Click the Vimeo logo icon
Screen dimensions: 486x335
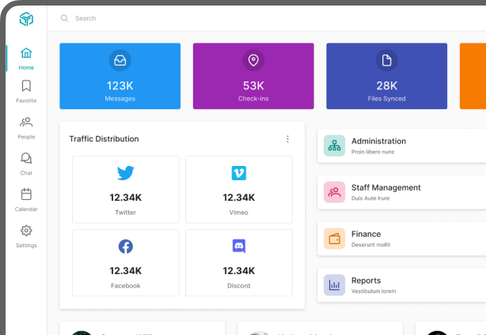[239, 173]
